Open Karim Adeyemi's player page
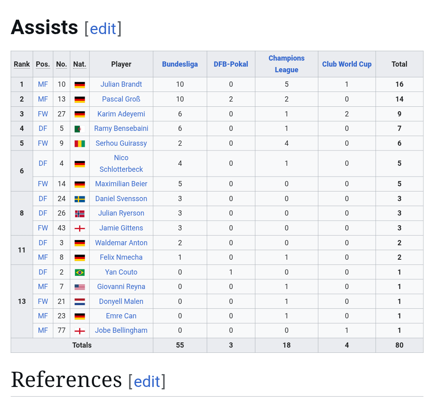Screen dimensions: 434x397 pyautogui.click(x=121, y=114)
